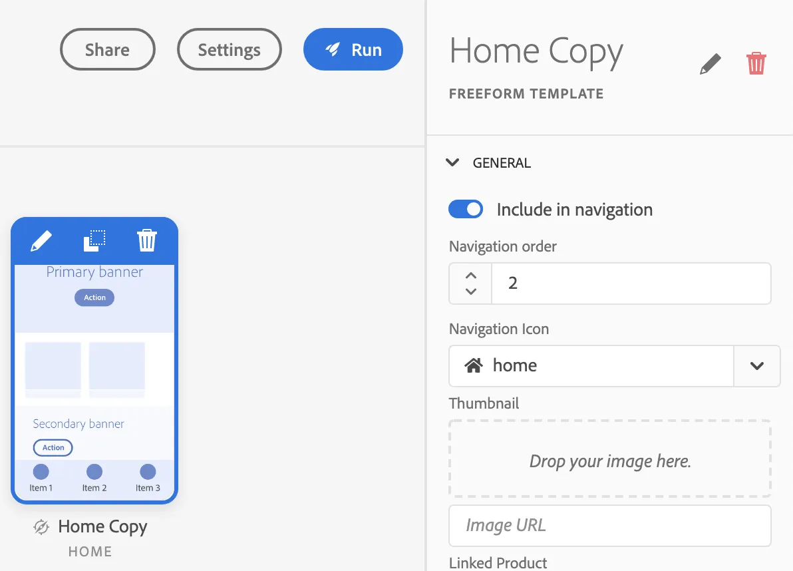
Task: Click the hidden-eye icon beside Home Copy
Action: point(41,527)
